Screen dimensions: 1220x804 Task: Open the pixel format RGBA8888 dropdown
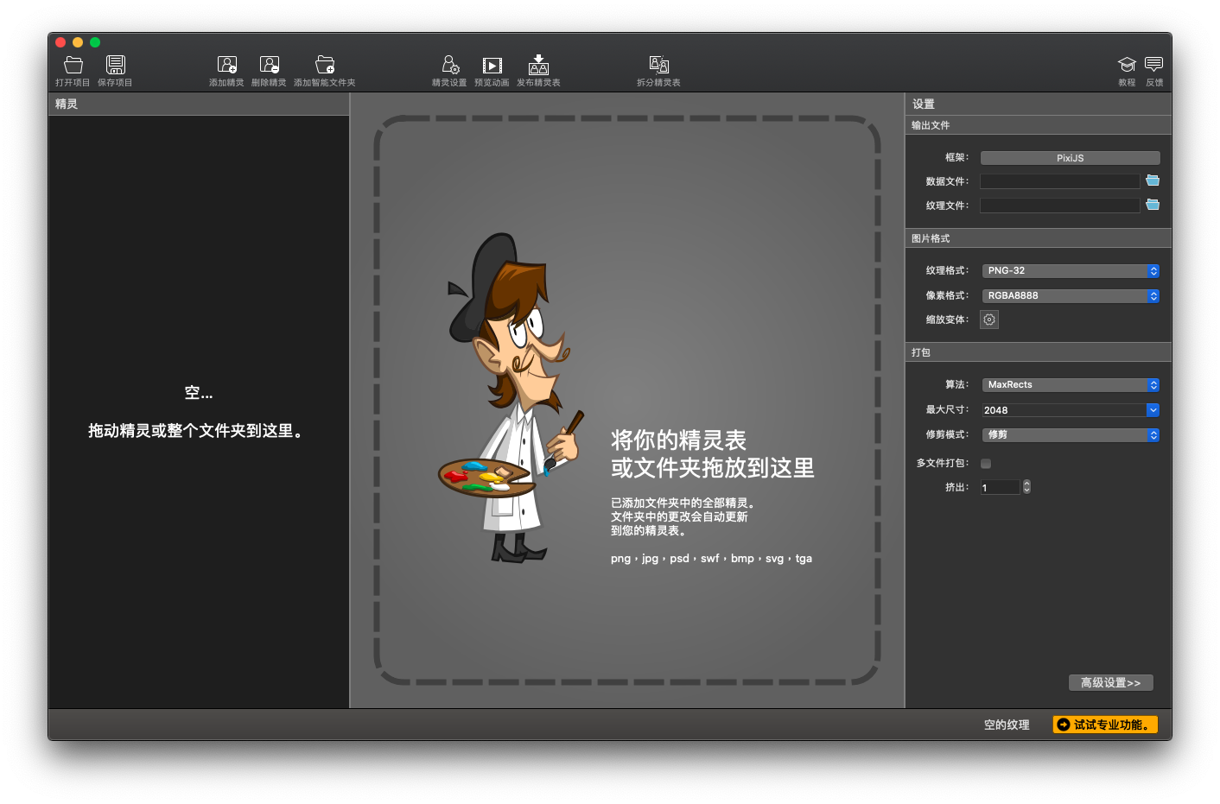1070,296
